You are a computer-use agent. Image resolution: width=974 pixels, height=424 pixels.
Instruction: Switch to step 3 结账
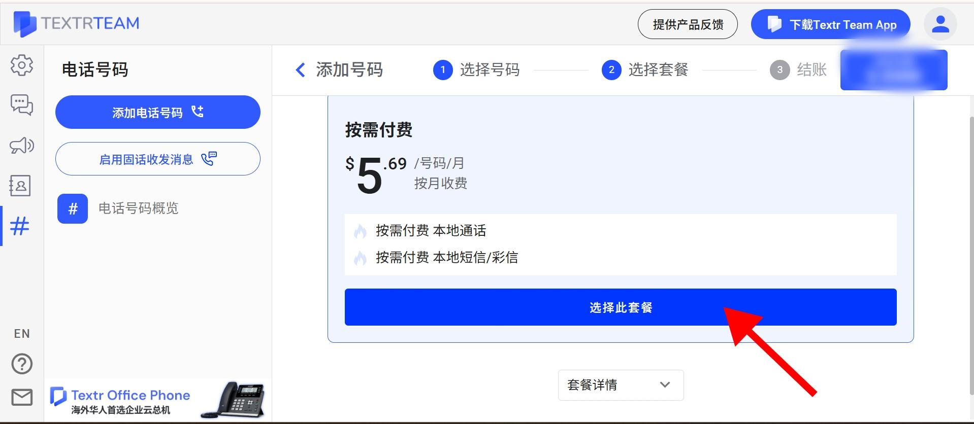797,70
